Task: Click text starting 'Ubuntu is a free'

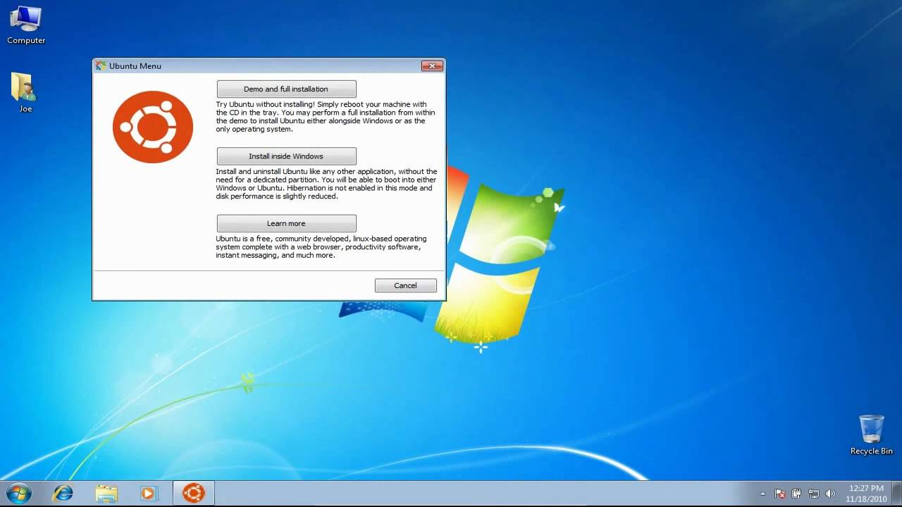Action: tap(321, 247)
